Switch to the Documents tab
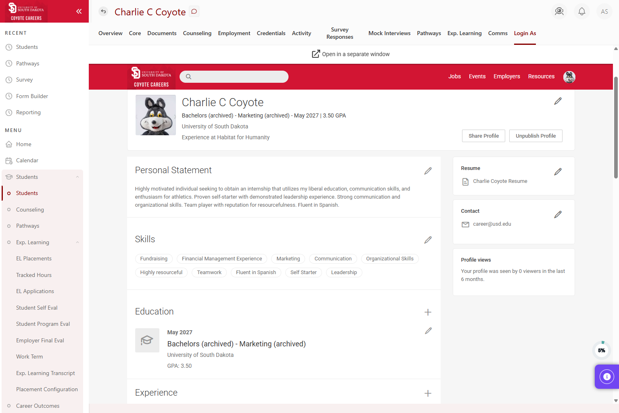 162,33
